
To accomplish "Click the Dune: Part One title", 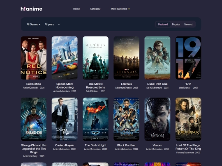I will click(x=157, y=84).
